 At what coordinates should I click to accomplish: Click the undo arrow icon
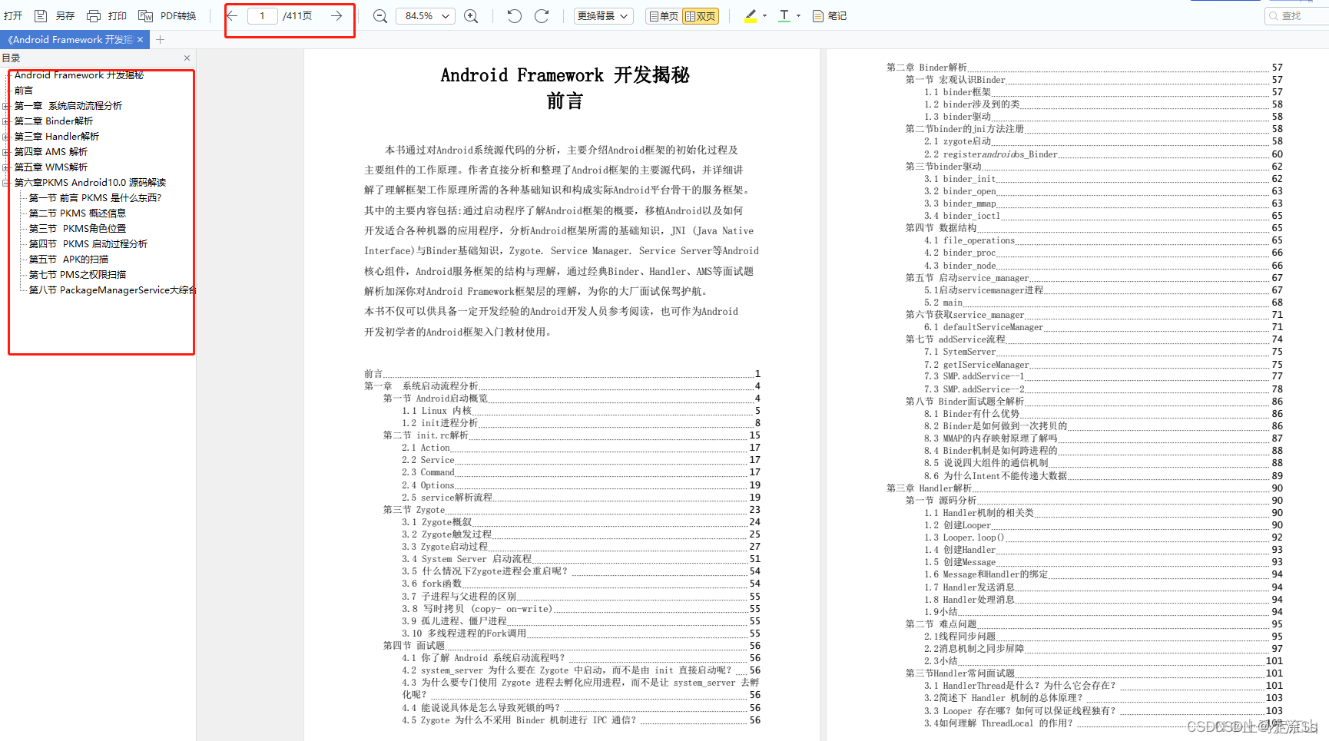(513, 15)
